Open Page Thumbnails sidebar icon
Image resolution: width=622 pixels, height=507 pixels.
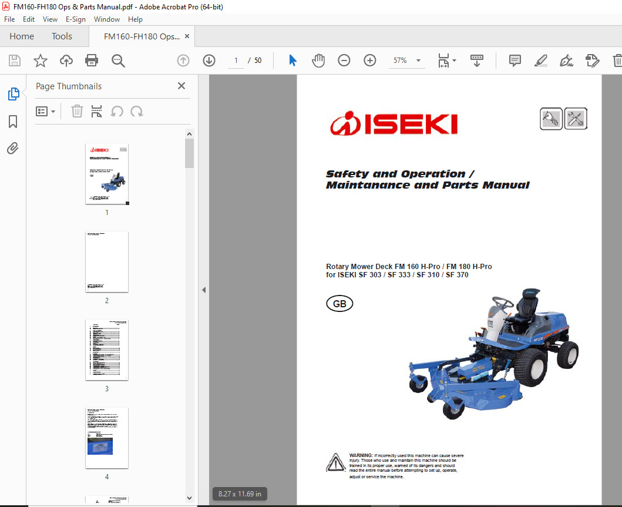[14, 94]
